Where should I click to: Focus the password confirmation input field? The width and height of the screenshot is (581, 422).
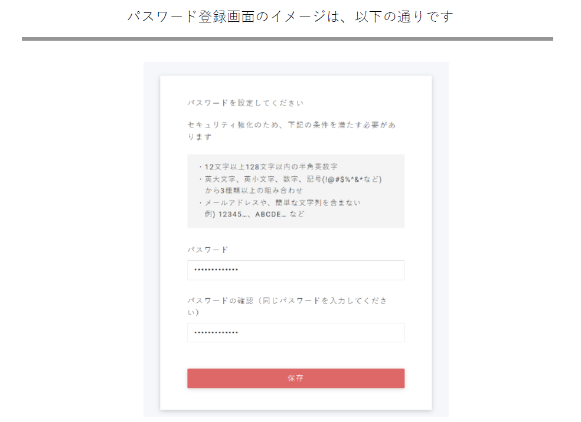pos(295,333)
